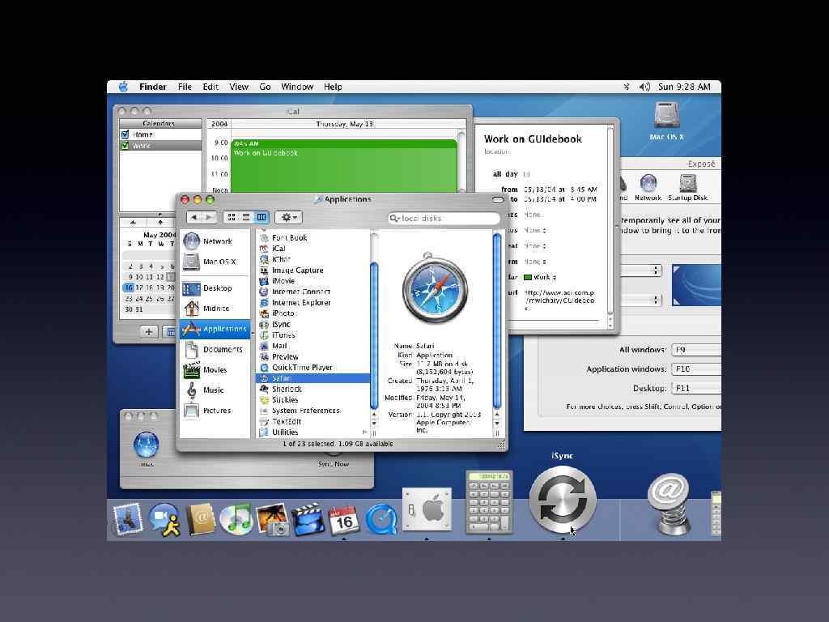Open the Apple menu
Viewport: 829px width, 622px height.
(123, 87)
